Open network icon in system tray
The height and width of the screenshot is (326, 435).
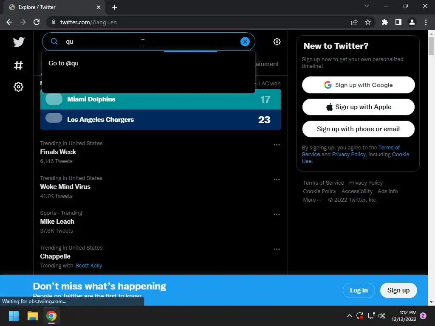371,316
